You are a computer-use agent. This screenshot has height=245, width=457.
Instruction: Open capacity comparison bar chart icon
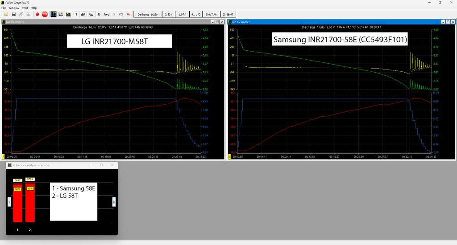(x=68, y=14)
